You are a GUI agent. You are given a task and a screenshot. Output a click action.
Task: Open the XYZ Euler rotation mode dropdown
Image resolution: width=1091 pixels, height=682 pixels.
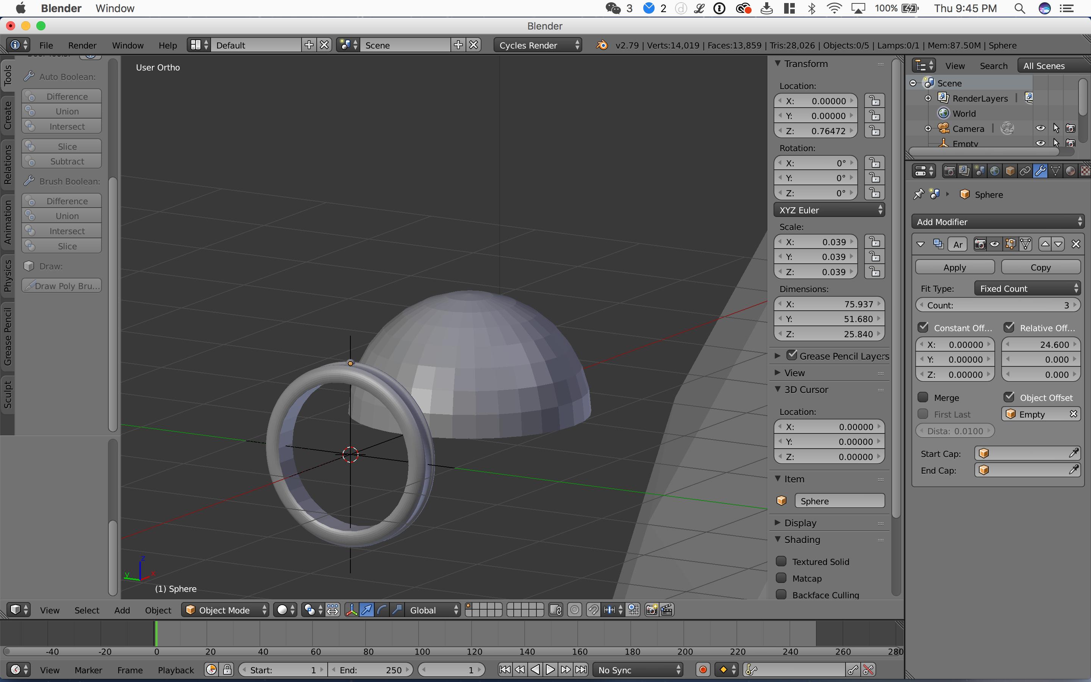coord(829,210)
